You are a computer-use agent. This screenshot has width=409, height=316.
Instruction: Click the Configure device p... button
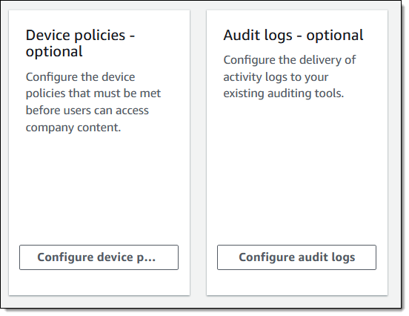point(99,257)
